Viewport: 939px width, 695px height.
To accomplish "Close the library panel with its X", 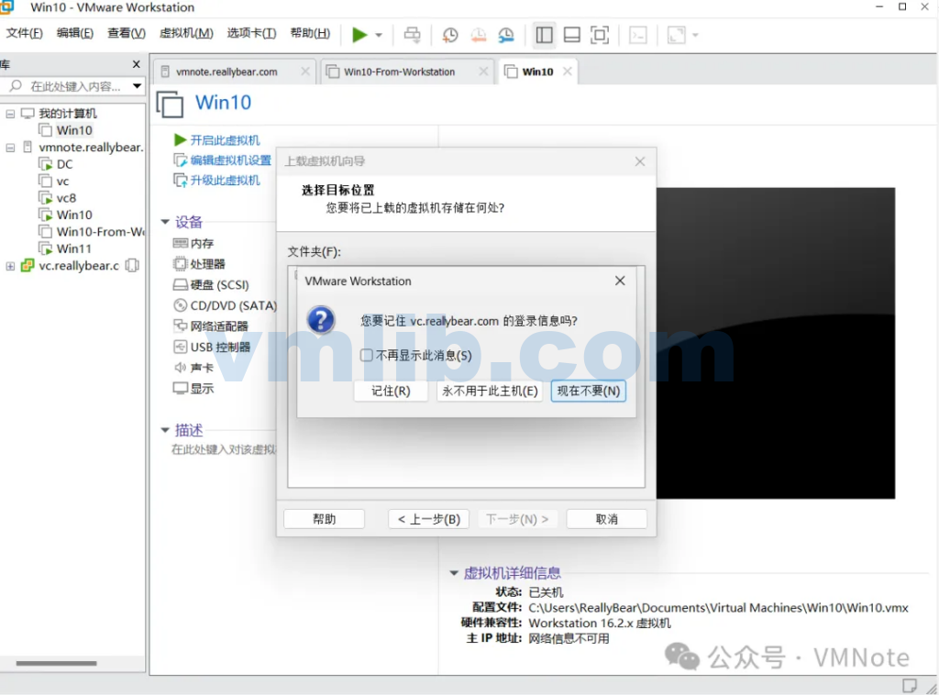I will pos(137,64).
